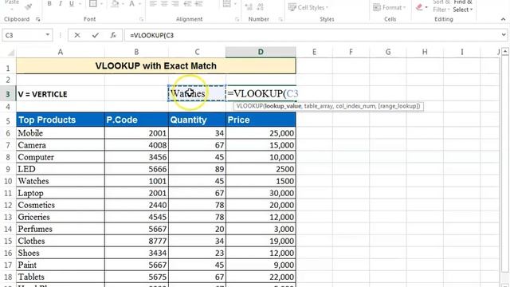Open Font dialog launcher
510x287 pixels.
coord(142,19)
